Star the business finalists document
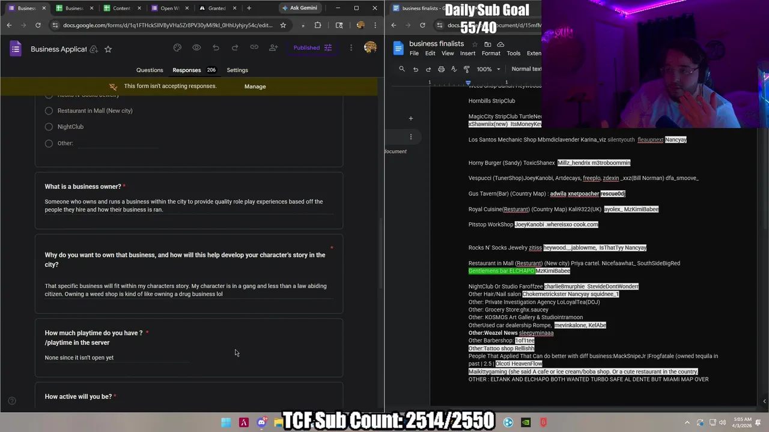This screenshot has width=769, height=432. pos(475,44)
